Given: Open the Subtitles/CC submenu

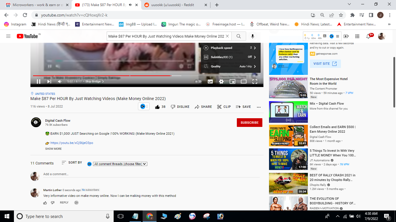Looking at the screenshot, I should [x=230, y=57].
